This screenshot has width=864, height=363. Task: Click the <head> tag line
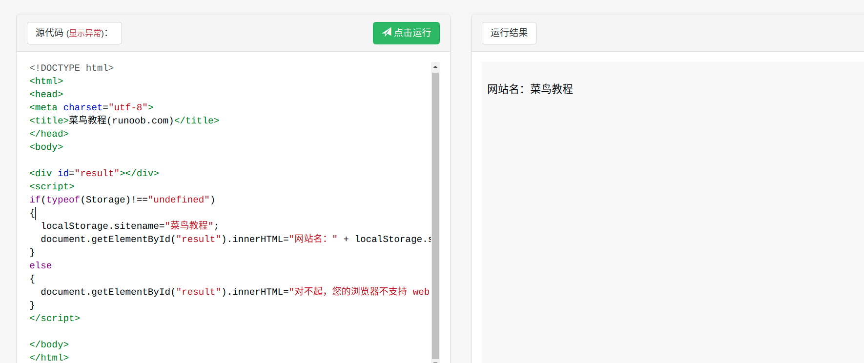coord(46,94)
